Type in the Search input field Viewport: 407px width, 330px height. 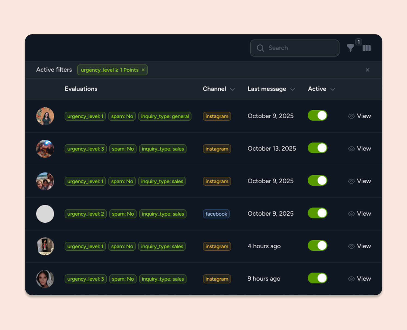[299, 48]
